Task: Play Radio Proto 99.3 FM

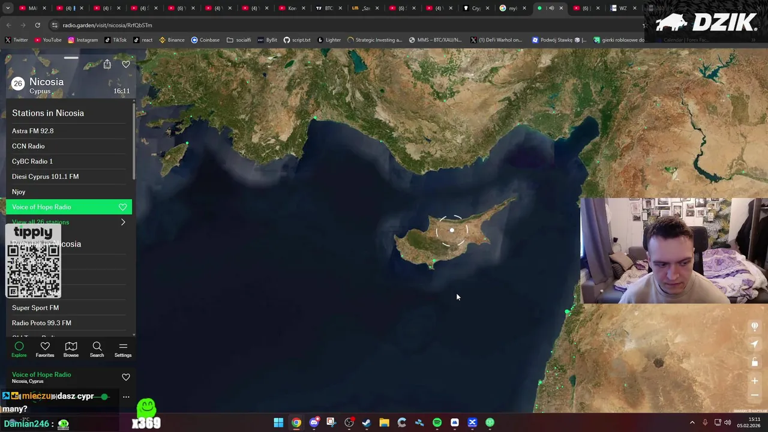Action: [x=69, y=323]
